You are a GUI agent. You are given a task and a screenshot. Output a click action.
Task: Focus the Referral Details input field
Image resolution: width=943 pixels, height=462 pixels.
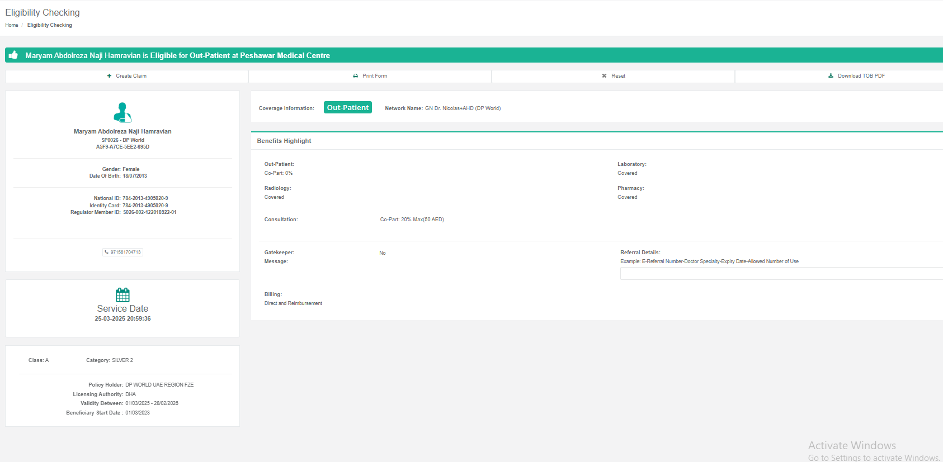point(781,273)
